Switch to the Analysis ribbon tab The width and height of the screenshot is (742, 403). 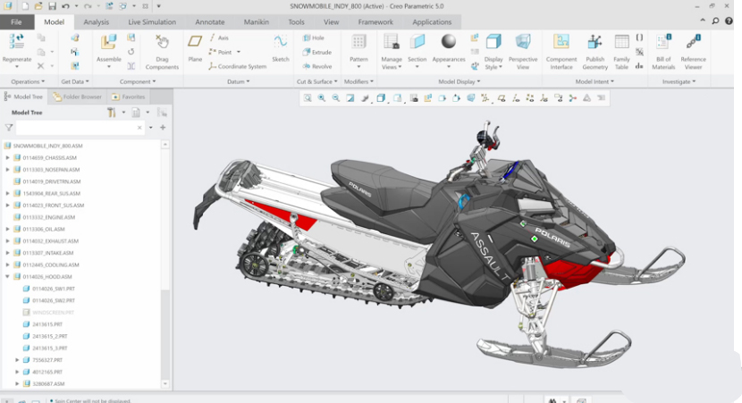pyautogui.click(x=96, y=21)
